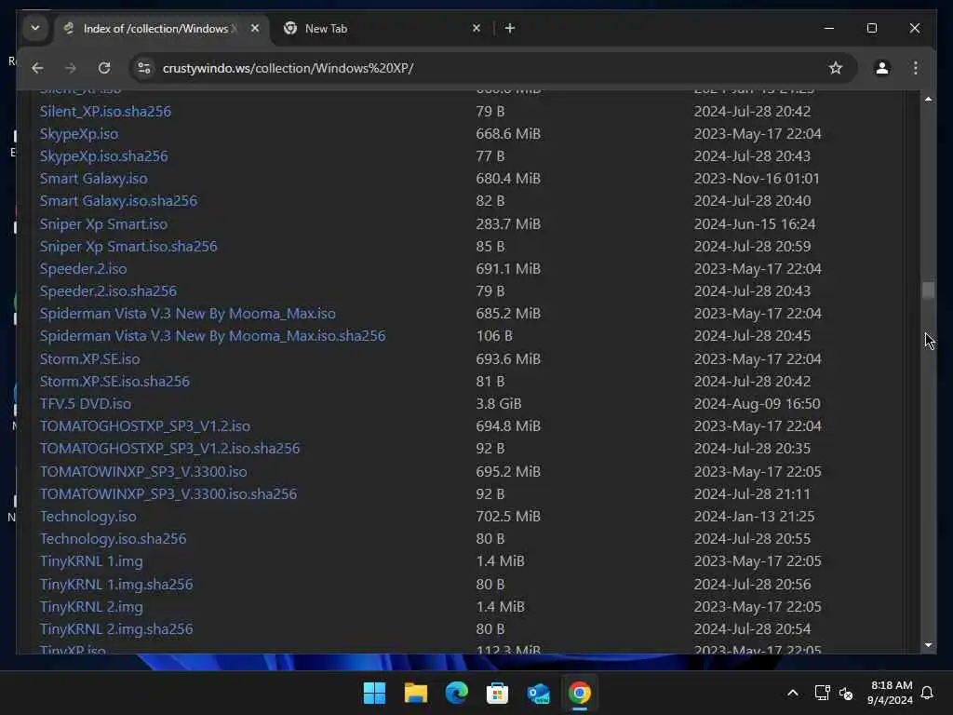The image size is (953, 715).
Task: Select the 106 B size value
Action: (x=494, y=336)
